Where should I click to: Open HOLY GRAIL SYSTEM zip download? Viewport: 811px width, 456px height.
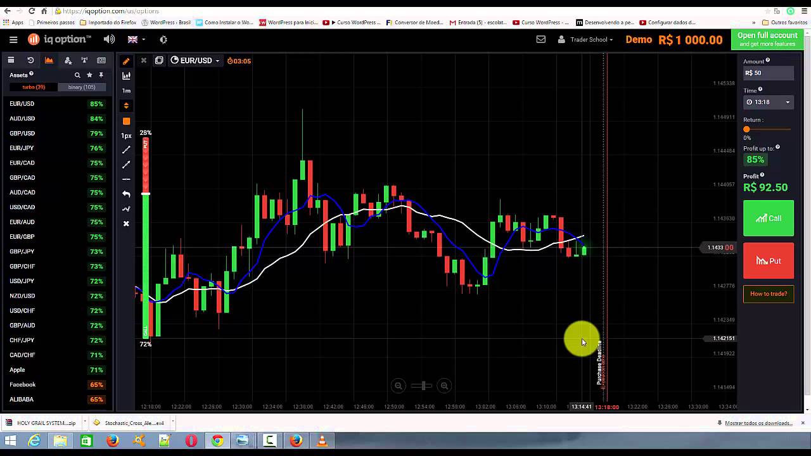(x=41, y=423)
